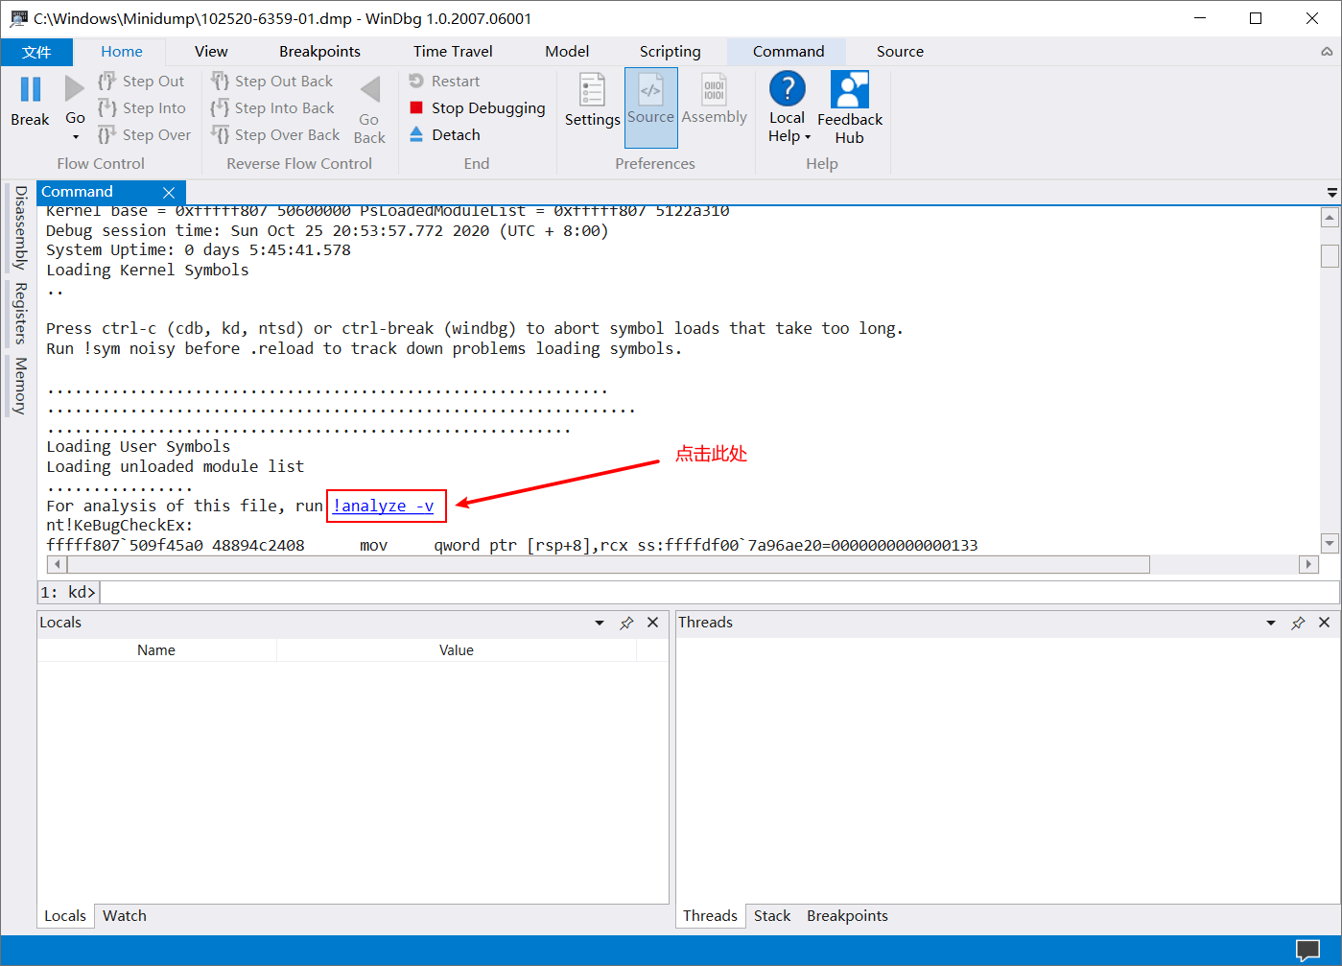This screenshot has height=966, width=1342.
Task: Click Step Out Back
Action: [272, 82]
